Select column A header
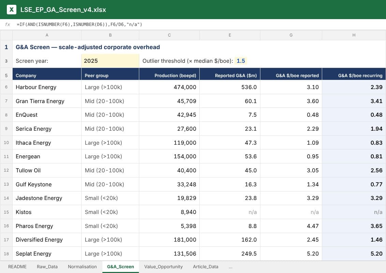 pos(47,35)
